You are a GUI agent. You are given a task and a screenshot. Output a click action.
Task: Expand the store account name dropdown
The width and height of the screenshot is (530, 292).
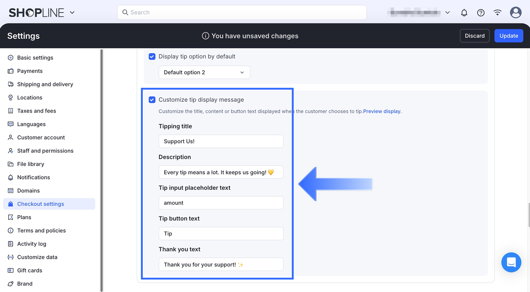click(x=447, y=13)
